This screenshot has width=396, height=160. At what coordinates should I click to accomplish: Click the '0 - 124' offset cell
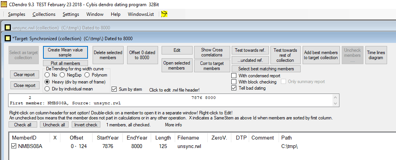tap(79, 146)
